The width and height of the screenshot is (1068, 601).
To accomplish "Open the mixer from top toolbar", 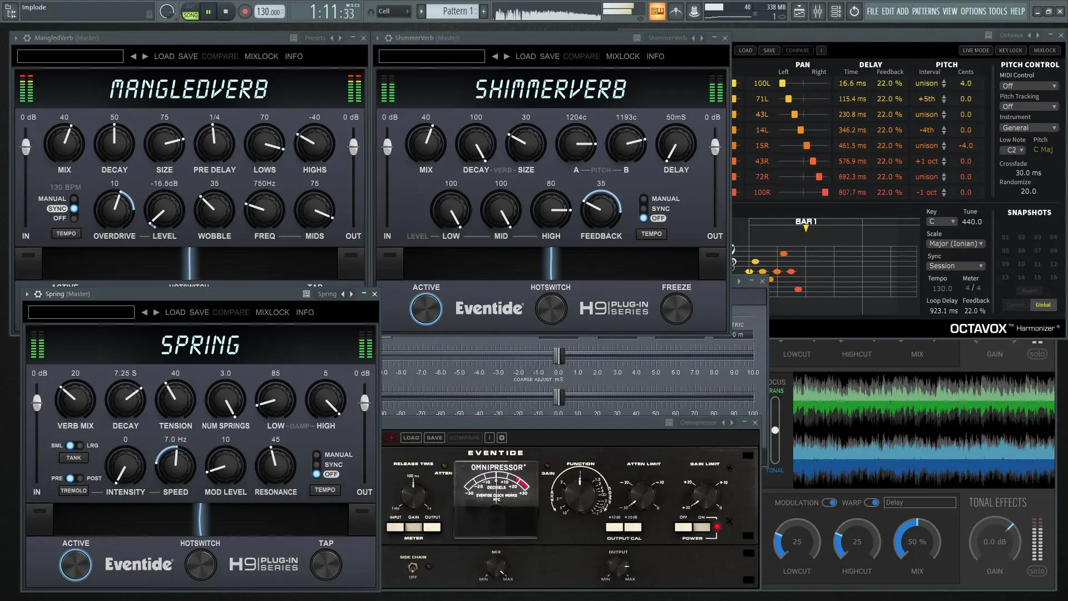I will [x=818, y=11].
